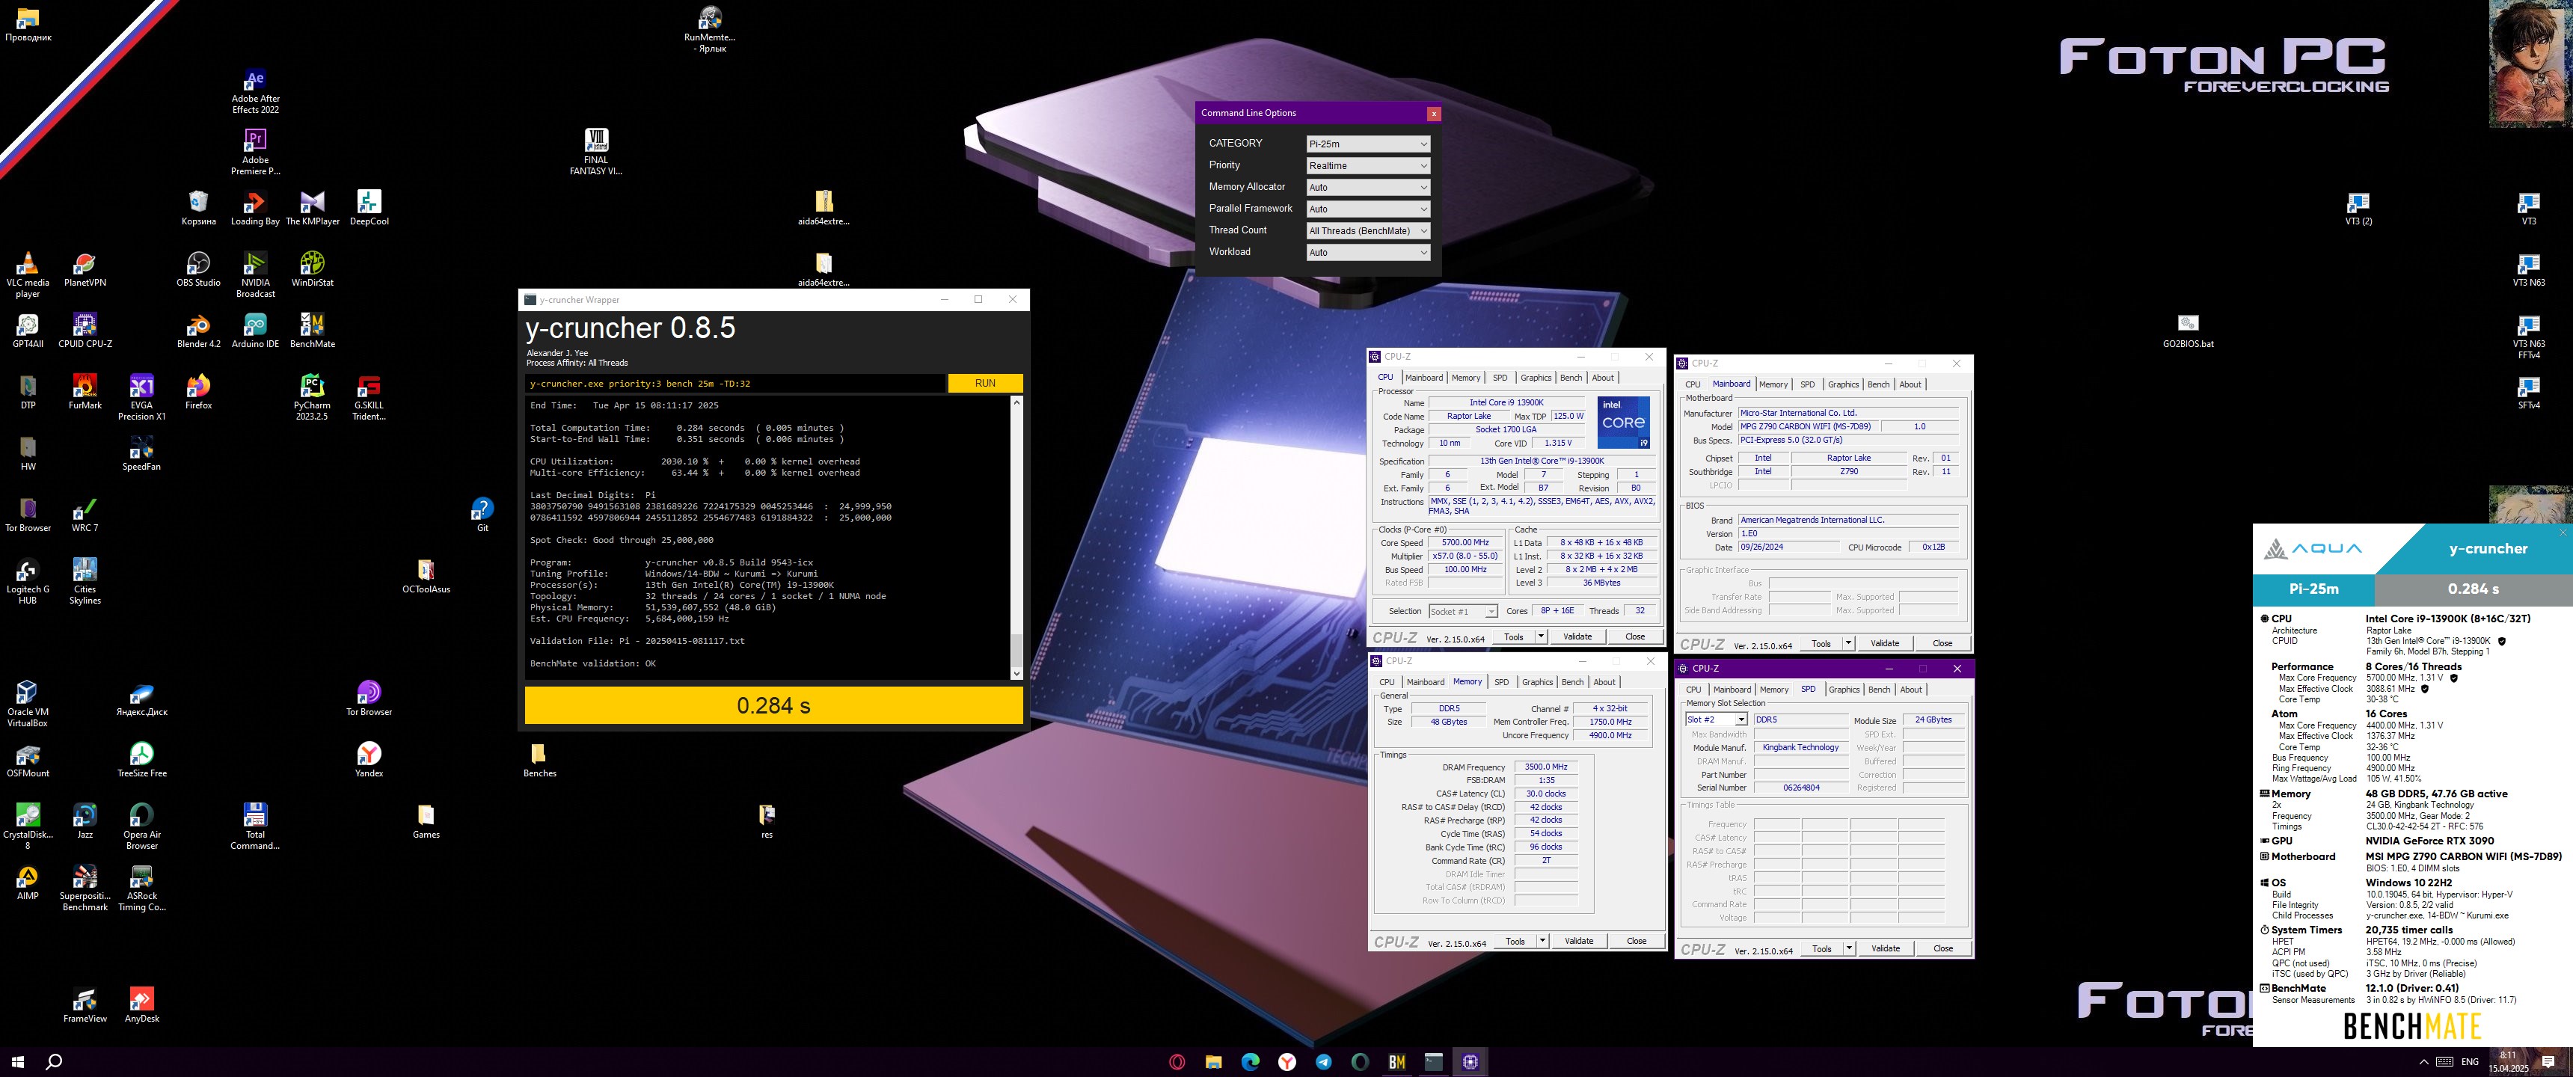
Task: Open Oracle VM VirtualBox shortcut
Action: [28, 703]
